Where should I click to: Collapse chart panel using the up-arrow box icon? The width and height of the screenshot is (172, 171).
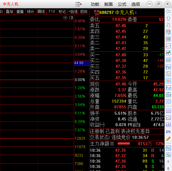pos(65,18)
